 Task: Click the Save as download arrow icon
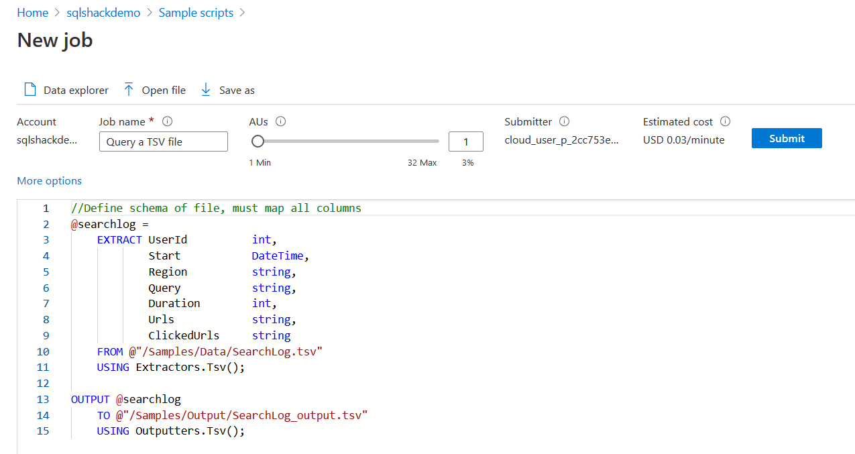[206, 90]
